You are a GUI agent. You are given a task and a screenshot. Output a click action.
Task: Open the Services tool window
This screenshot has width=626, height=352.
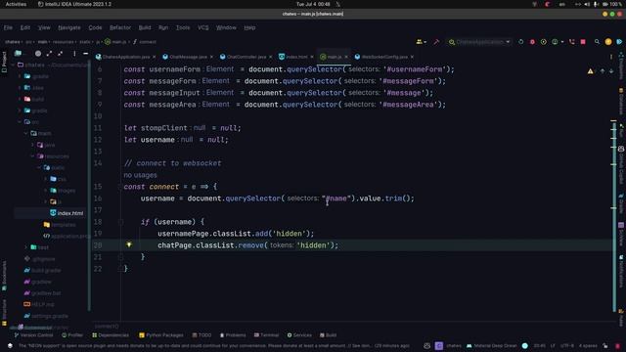point(299,335)
